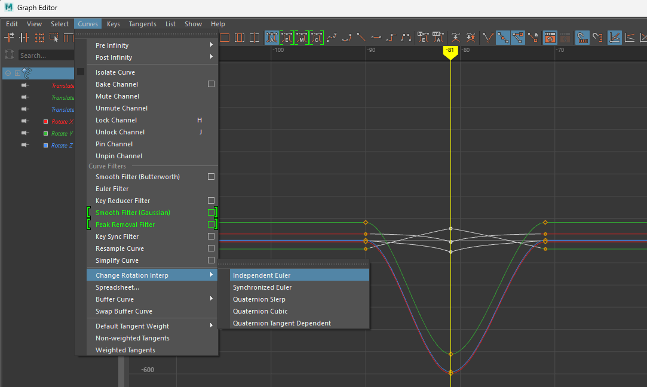Screen dimensions: 647x387
Task: Toggle the Key Reducer Filter checkbox
Action: 210,201
